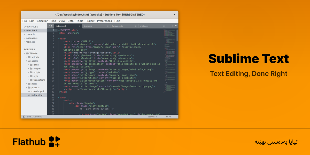
Task: Click the images folder icon
Action: coord(31,68)
